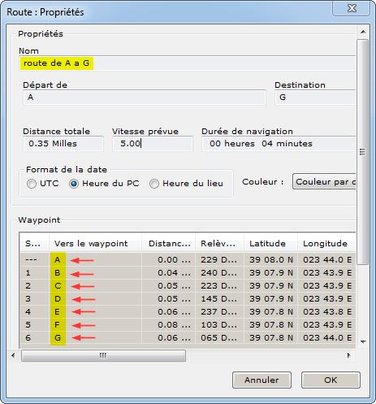Select waypoint G row in list

coord(188,337)
